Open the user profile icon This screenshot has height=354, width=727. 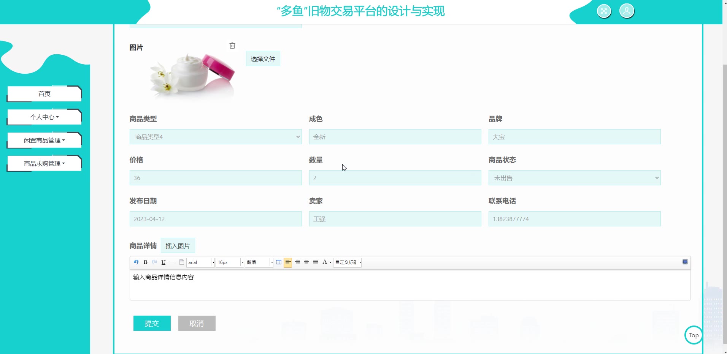click(x=626, y=11)
